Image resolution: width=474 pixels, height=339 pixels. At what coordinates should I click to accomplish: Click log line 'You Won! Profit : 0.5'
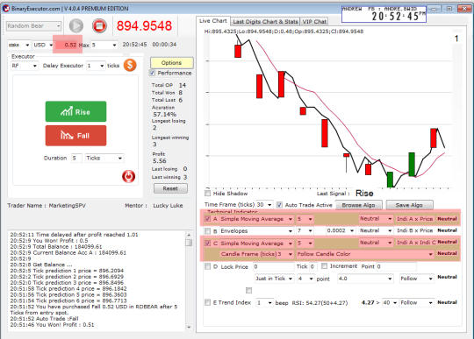coord(49,241)
